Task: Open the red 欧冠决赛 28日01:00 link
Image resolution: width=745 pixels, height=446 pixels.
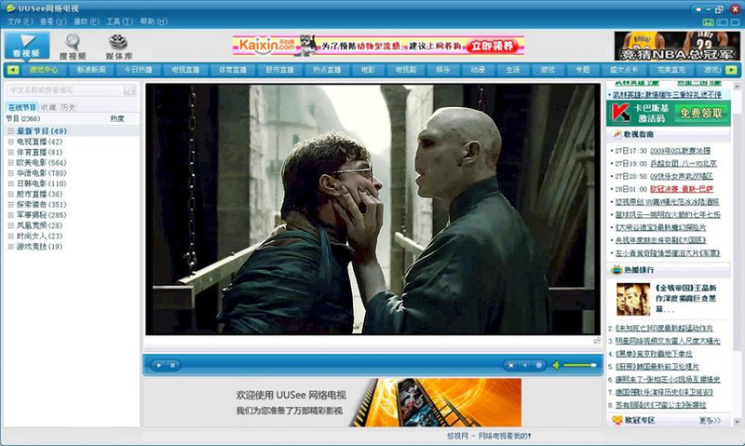Action: click(682, 189)
